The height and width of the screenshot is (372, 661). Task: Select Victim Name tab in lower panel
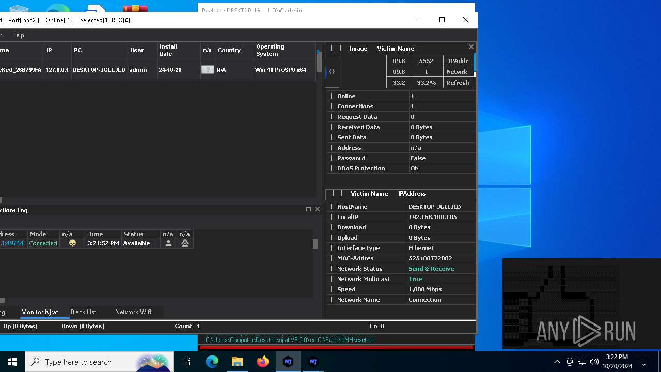pyautogui.click(x=369, y=194)
